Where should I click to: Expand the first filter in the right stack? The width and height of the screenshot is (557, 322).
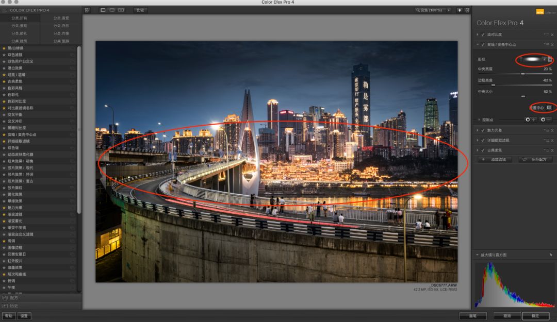click(478, 35)
